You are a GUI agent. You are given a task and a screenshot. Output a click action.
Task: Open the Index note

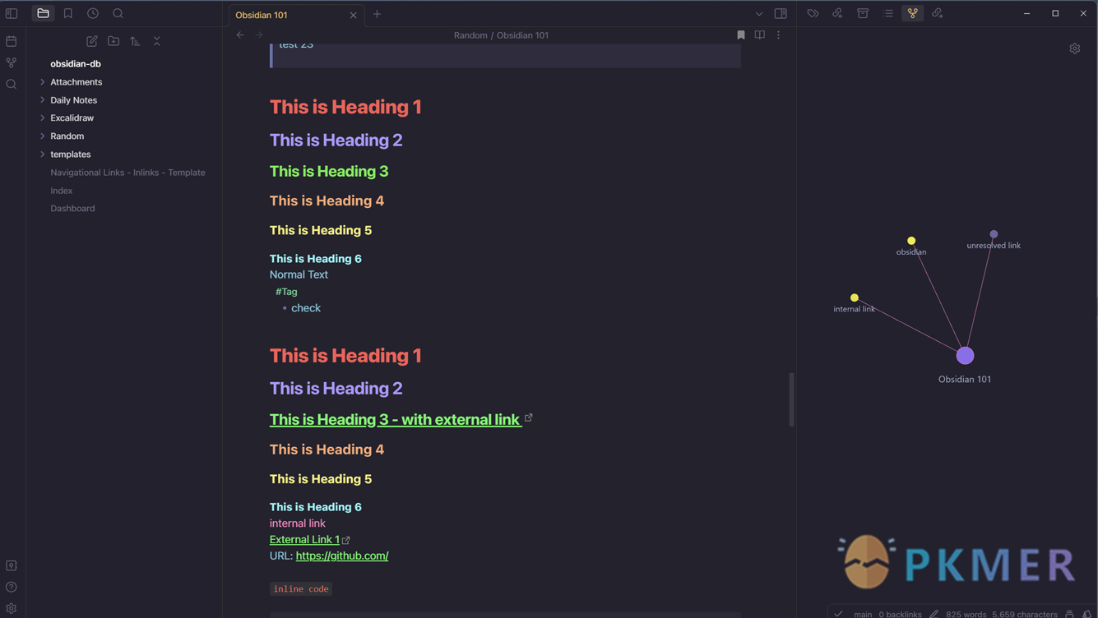(x=61, y=191)
